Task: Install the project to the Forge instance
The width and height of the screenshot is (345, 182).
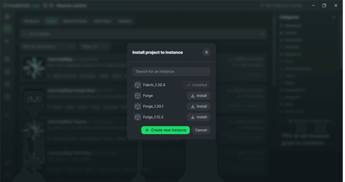Action: coord(199,96)
